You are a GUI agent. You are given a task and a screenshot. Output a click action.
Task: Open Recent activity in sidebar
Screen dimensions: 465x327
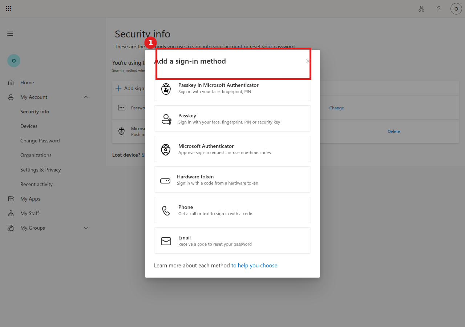[x=37, y=184]
